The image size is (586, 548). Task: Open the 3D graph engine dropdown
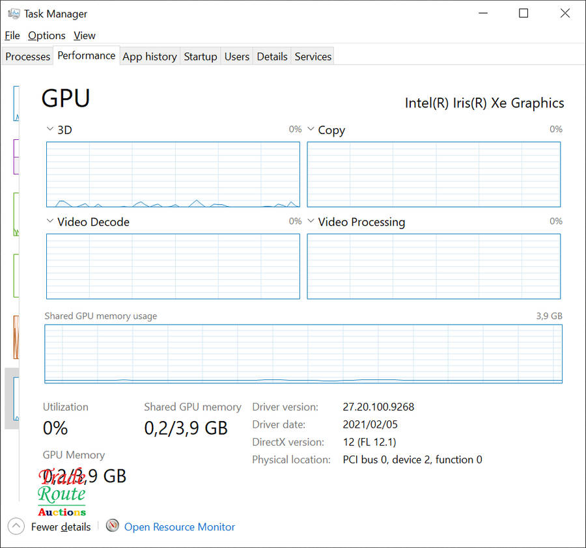click(50, 130)
